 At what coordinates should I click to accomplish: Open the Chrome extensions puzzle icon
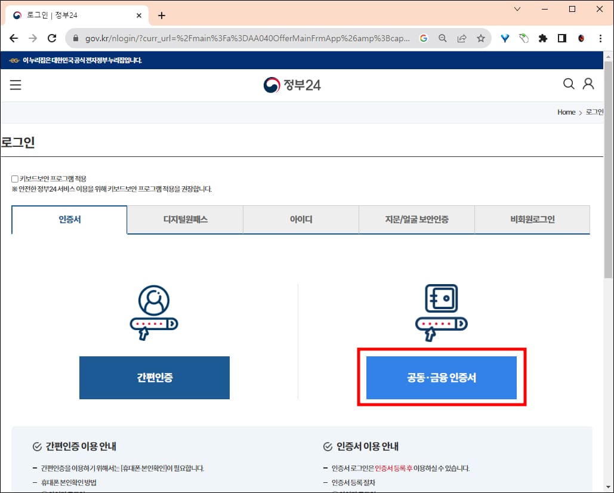tap(542, 38)
